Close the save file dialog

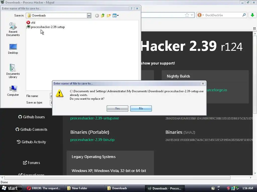[137, 8]
